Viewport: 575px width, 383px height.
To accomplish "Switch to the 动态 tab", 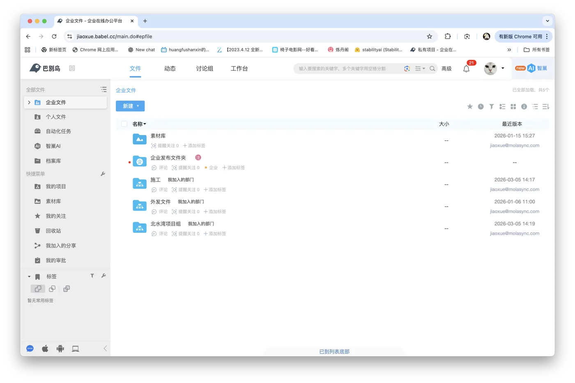I will click(x=170, y=69).
